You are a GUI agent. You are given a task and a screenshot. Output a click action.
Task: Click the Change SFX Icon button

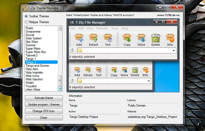44,111
